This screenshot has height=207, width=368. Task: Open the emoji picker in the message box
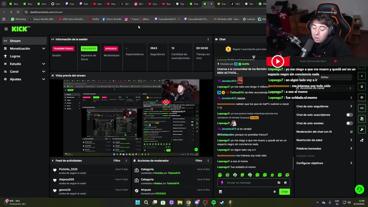tap(285, 183)
